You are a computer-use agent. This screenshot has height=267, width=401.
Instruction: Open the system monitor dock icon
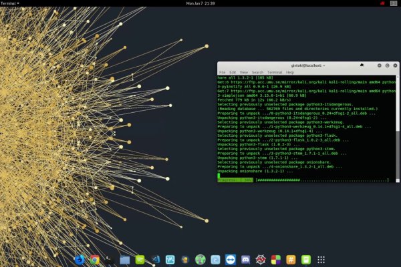pyautogui.click(x=170, y=259)
